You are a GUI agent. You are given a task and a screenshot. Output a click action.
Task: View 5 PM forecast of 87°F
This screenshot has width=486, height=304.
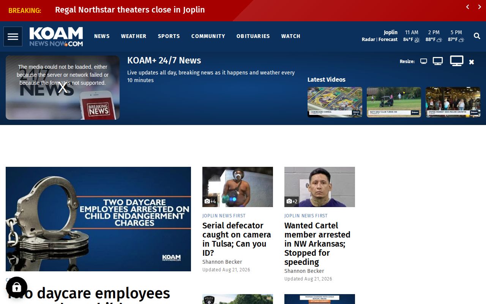pyautogui.click(x=456, y=36)
